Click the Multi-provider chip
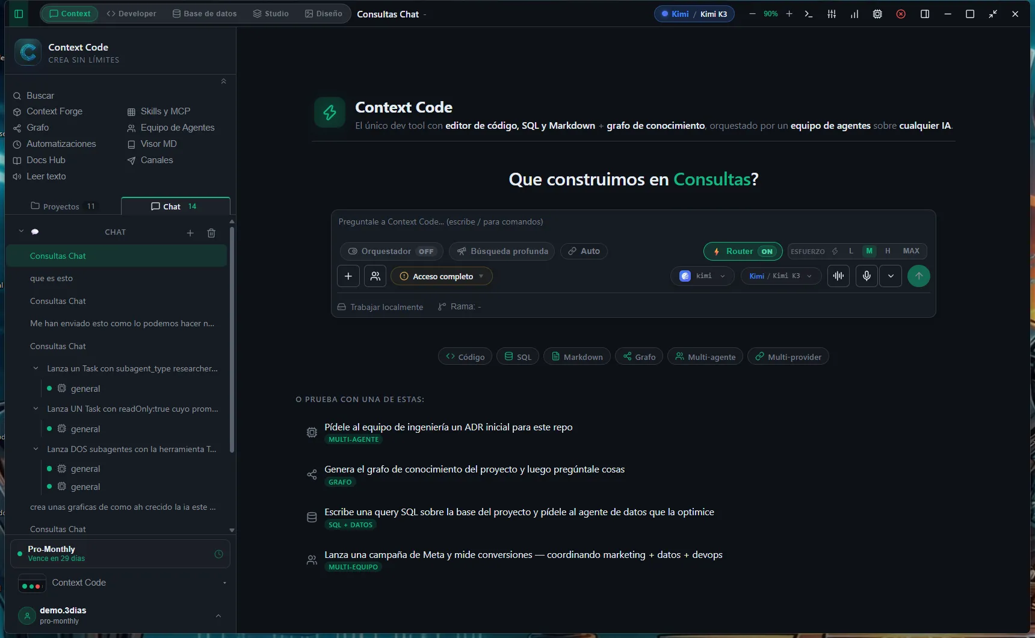The image size is (1035, 638). pos(788,357)
